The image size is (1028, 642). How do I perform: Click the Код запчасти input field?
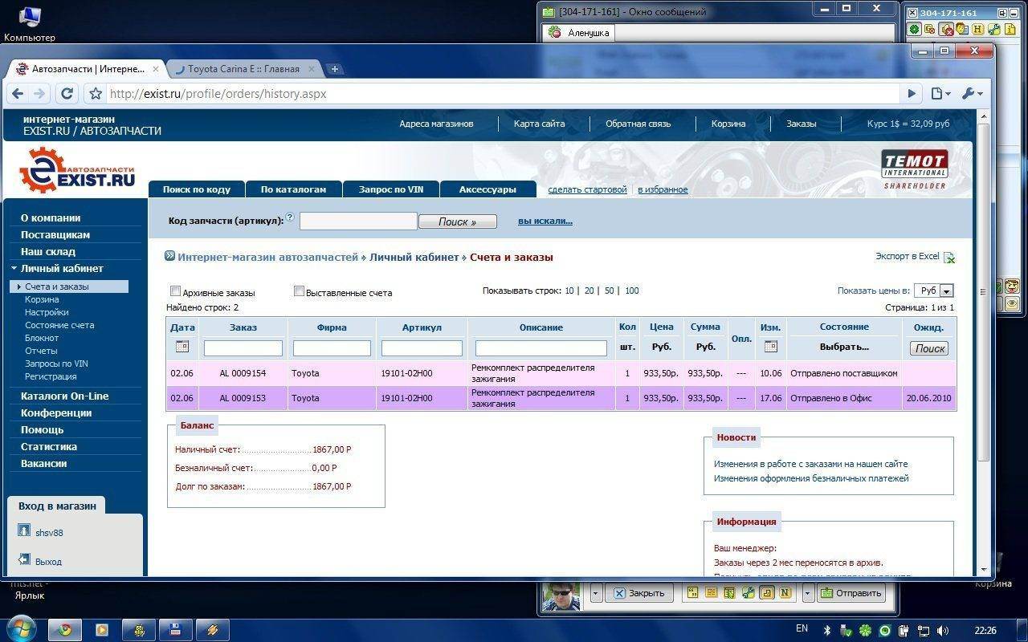point(358,221)
